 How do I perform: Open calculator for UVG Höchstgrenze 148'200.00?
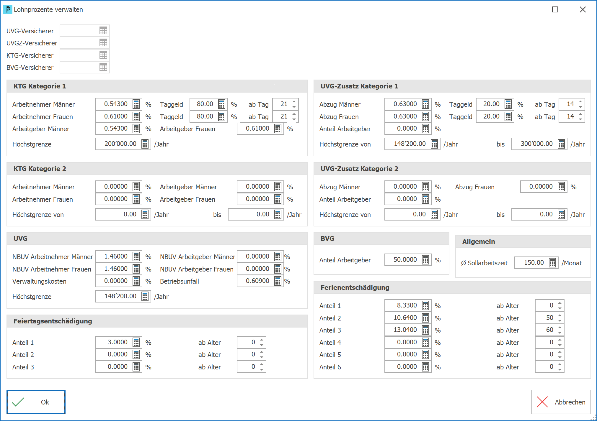(x=145, y=296)
